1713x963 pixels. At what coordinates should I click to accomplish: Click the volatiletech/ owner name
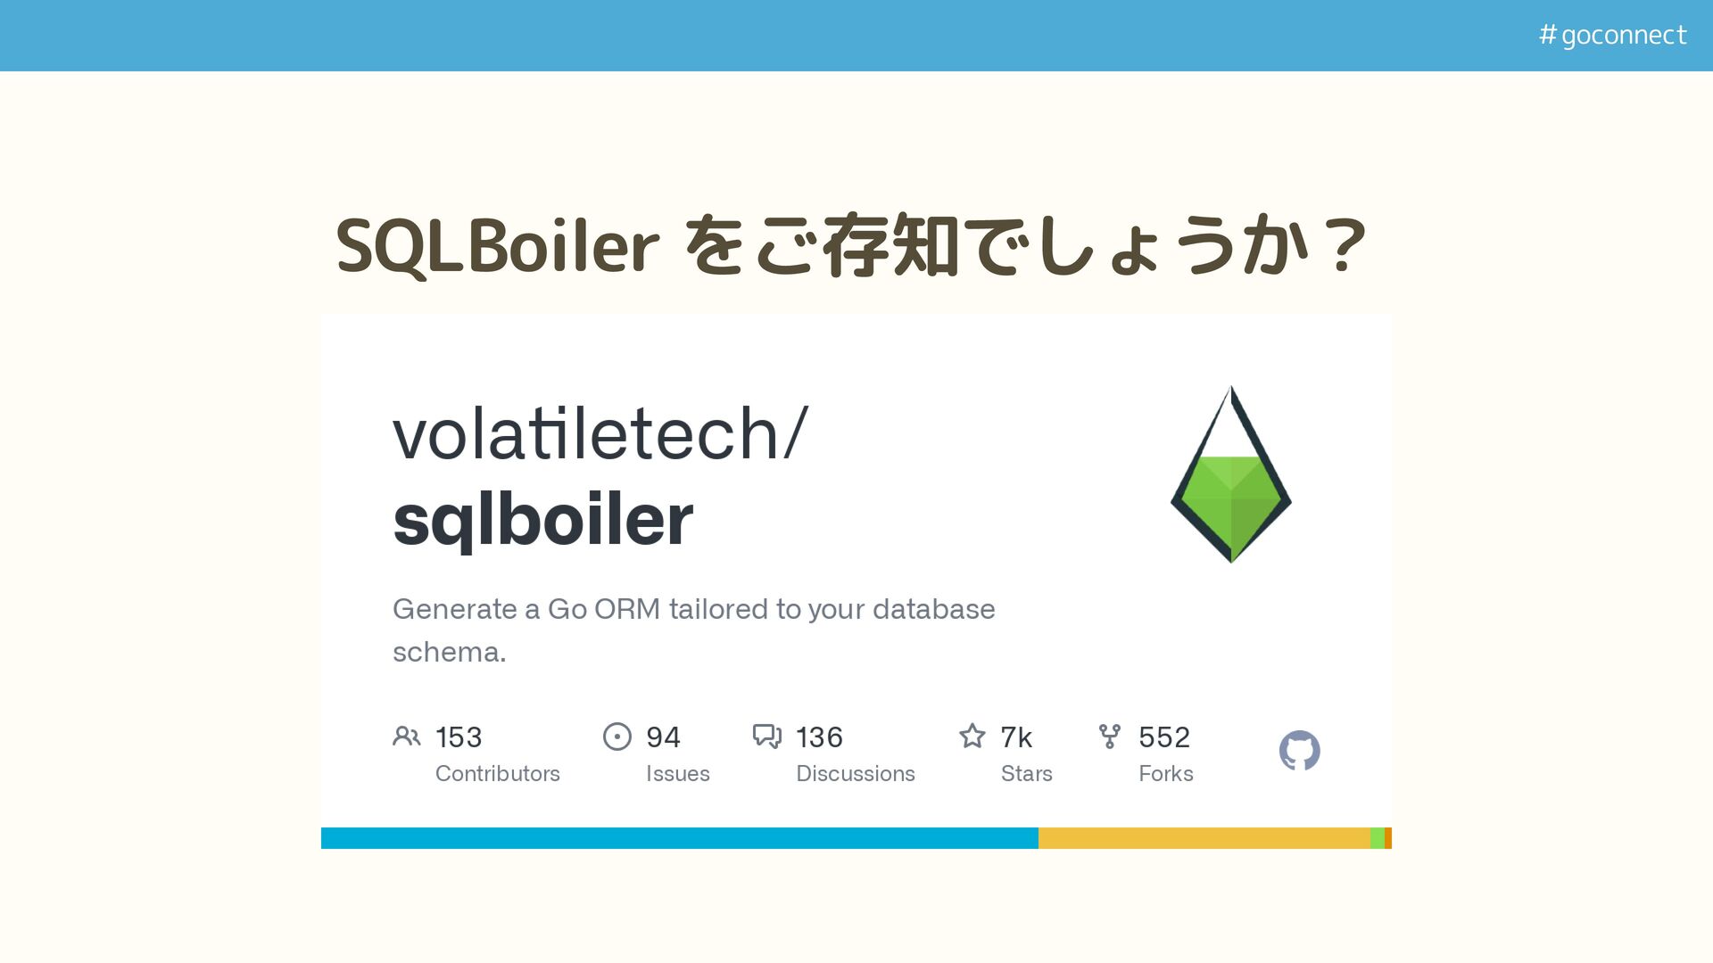click(600, 434)
